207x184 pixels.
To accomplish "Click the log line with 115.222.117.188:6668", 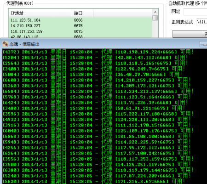I will coord(98,114).
